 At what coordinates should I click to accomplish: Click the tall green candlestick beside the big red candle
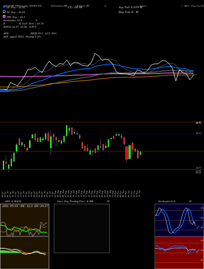point(130,152)
